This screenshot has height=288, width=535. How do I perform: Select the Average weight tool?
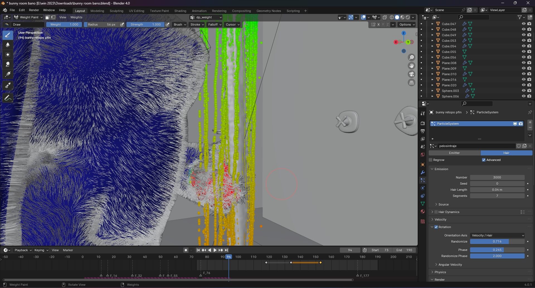(8, 55)
